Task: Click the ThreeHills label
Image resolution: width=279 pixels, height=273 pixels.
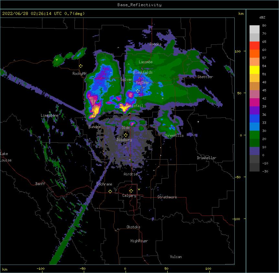Action: coord(174,136)
